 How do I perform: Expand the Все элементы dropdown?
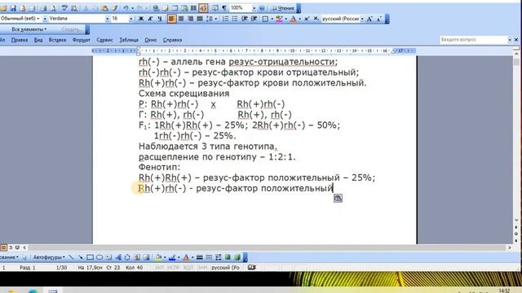click(29, 29)
